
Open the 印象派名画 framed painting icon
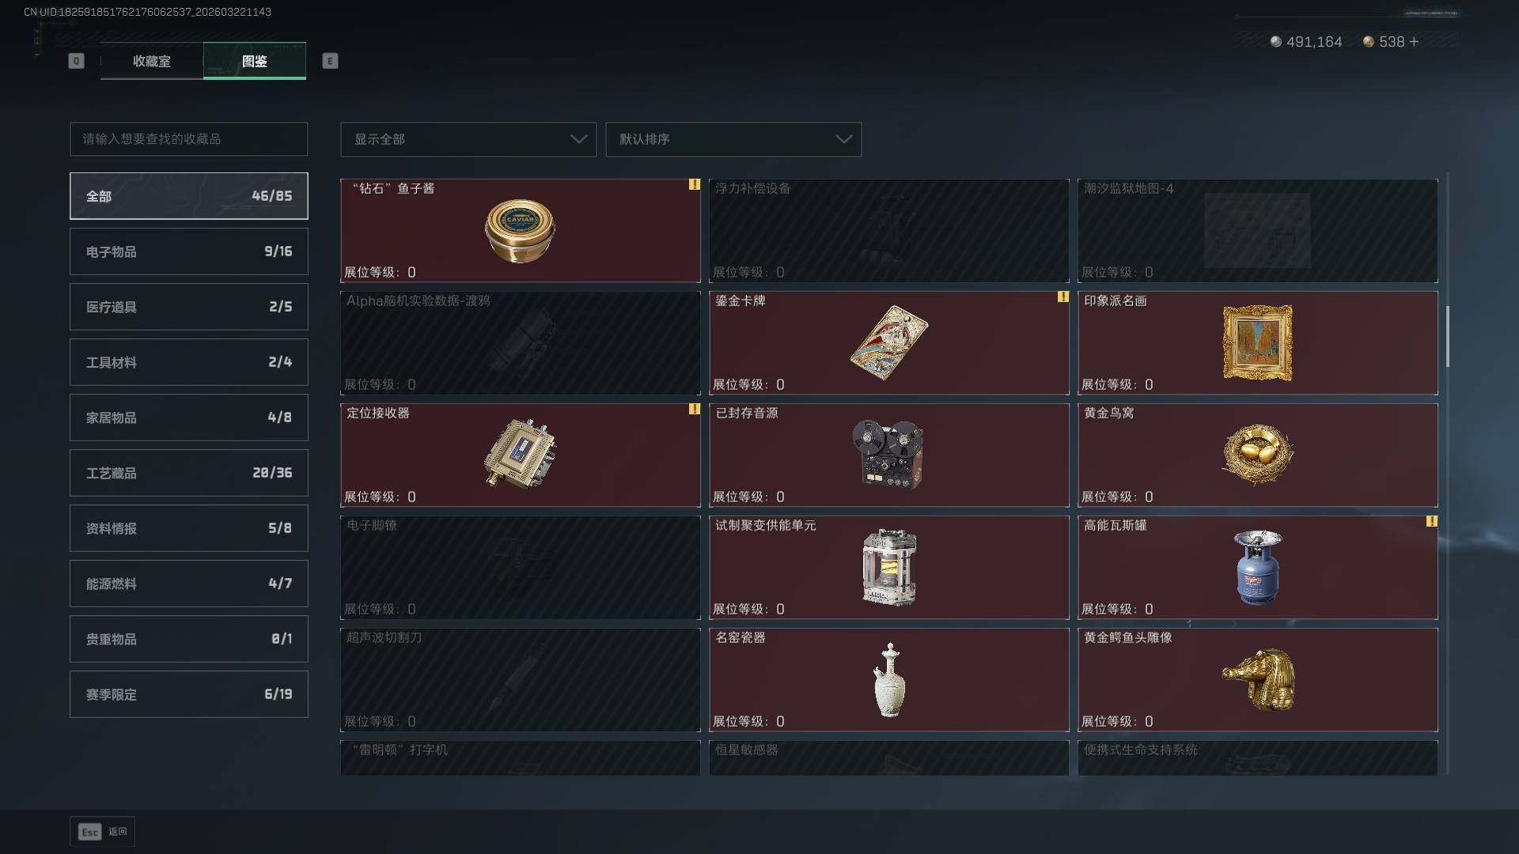(x=1257, y=342)
